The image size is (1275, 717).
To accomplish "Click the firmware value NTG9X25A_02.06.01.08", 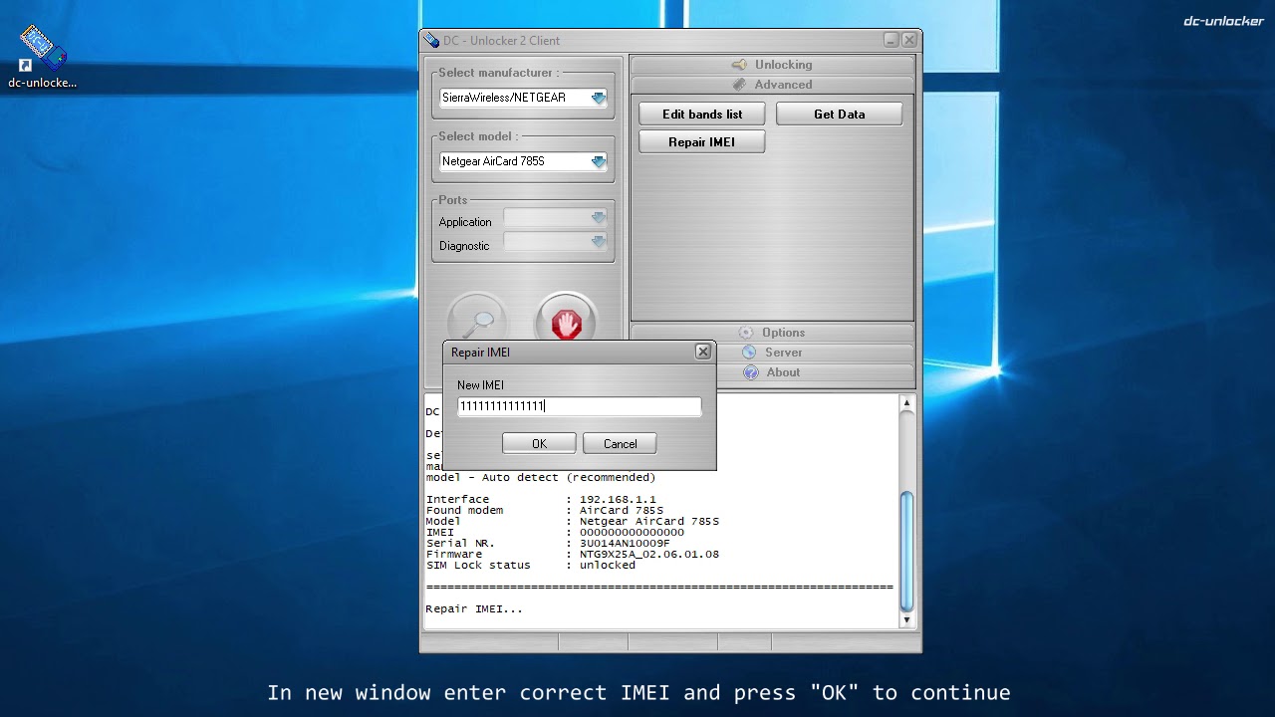I will [649, 555].
